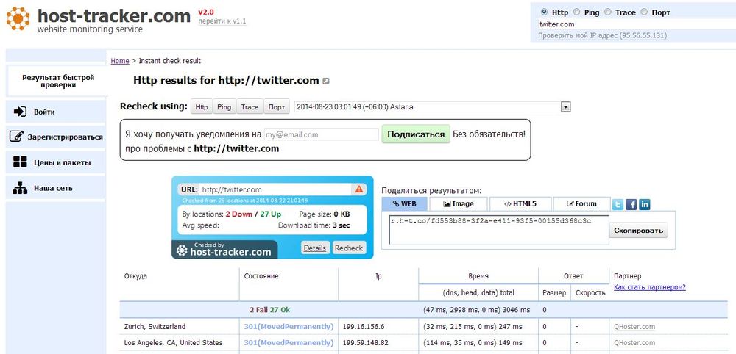The height and width of the screenshot is (354, 736).
Task: Click the URL field in the blue widget
Action: 276,189
